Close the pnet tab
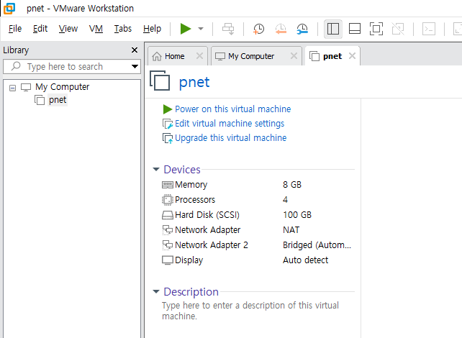This screenshot has height=338, width=462. click(x=352, y=55)
